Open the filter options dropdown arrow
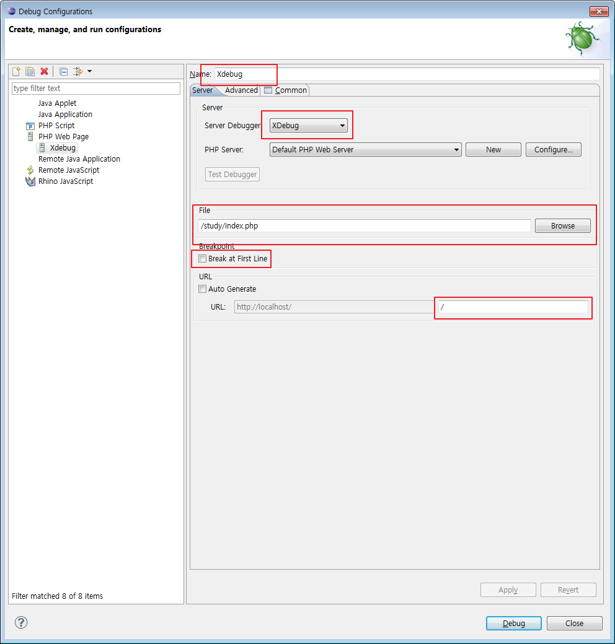This screenshot has height=644, width=615. [x=89, y=72]
